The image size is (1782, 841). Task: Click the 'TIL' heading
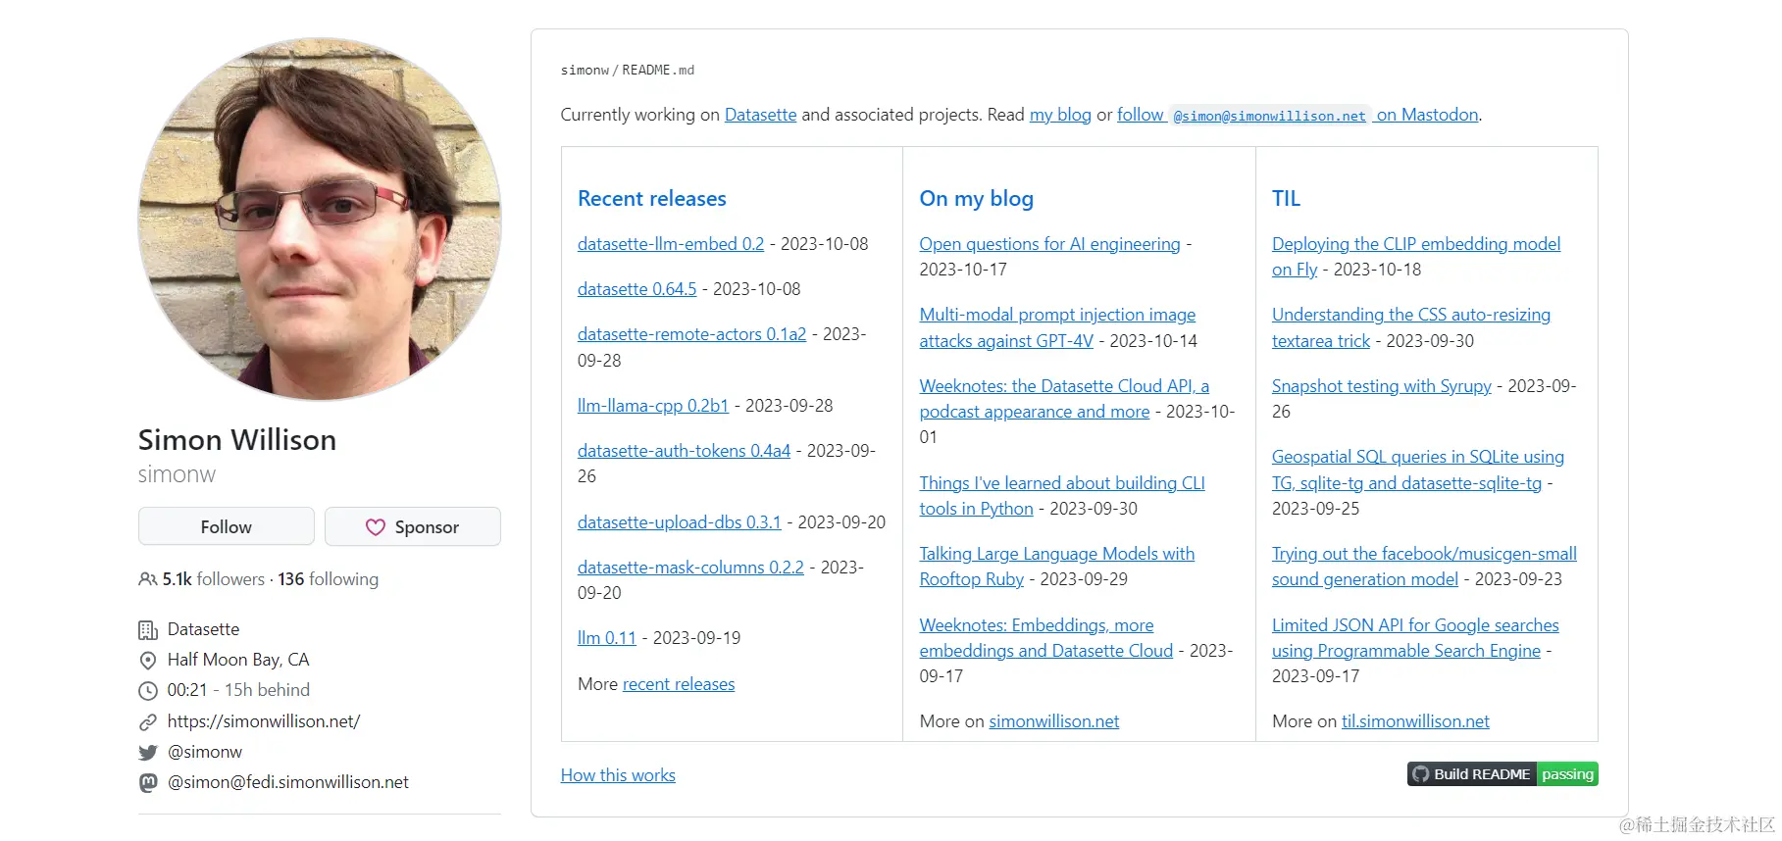point(1286,198)
